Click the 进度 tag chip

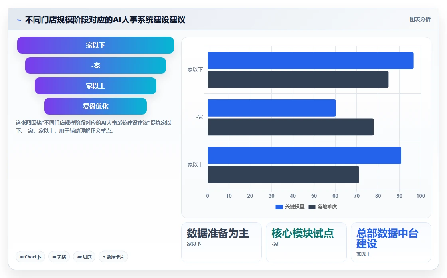tap(84, 257)
